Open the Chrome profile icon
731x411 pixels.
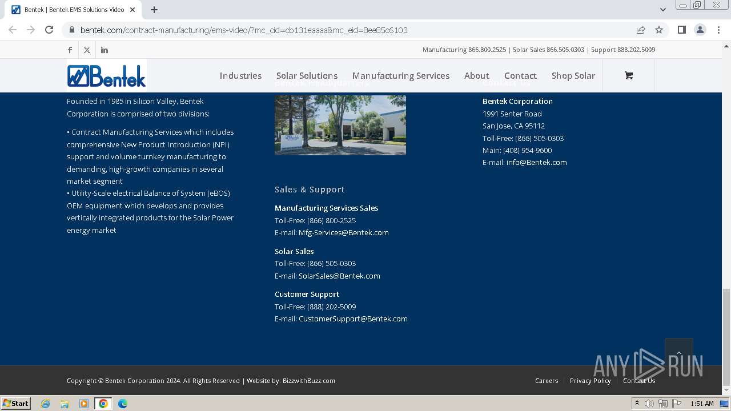(x=700, y=30)
